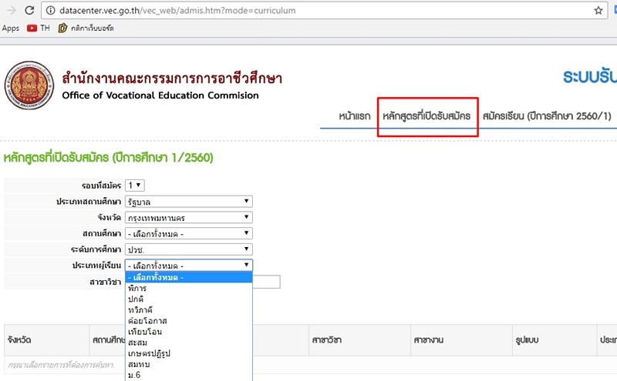
Task: Open the TH YouTube bookmark
Action: tap(39, 28)
